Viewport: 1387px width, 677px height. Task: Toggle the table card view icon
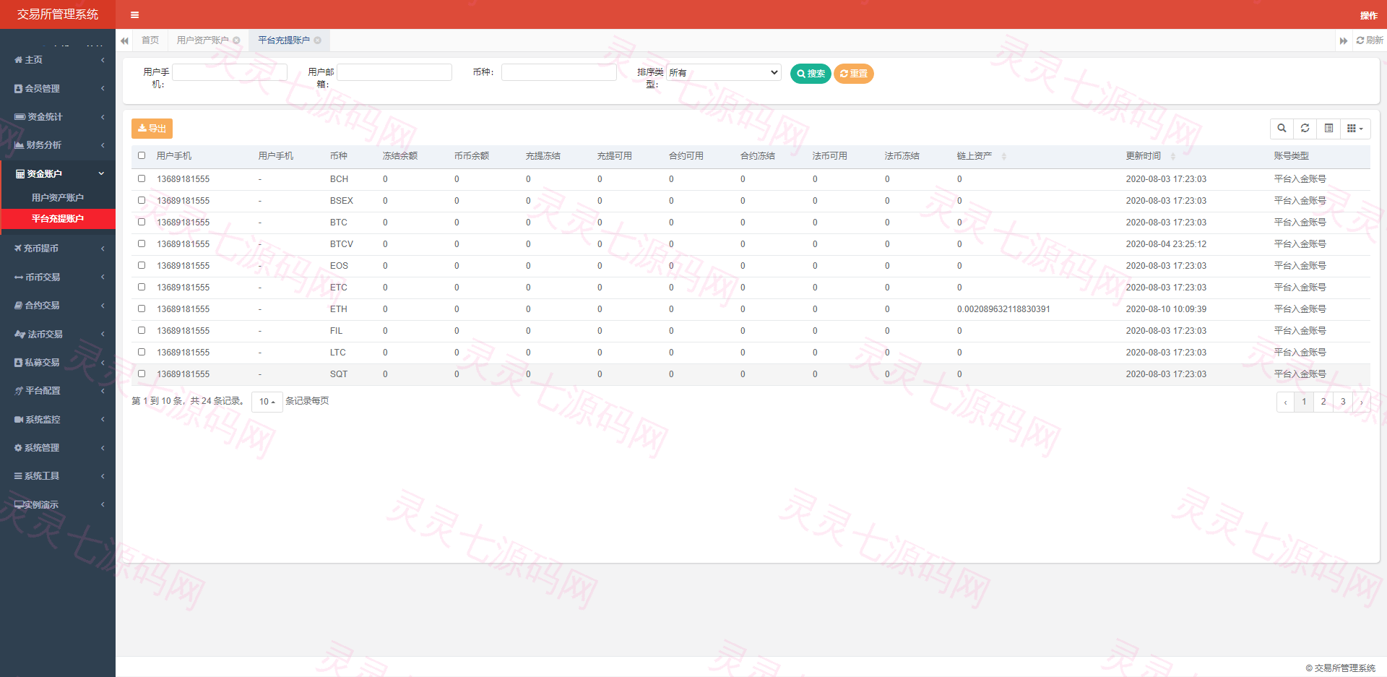tap(1328, 129)
